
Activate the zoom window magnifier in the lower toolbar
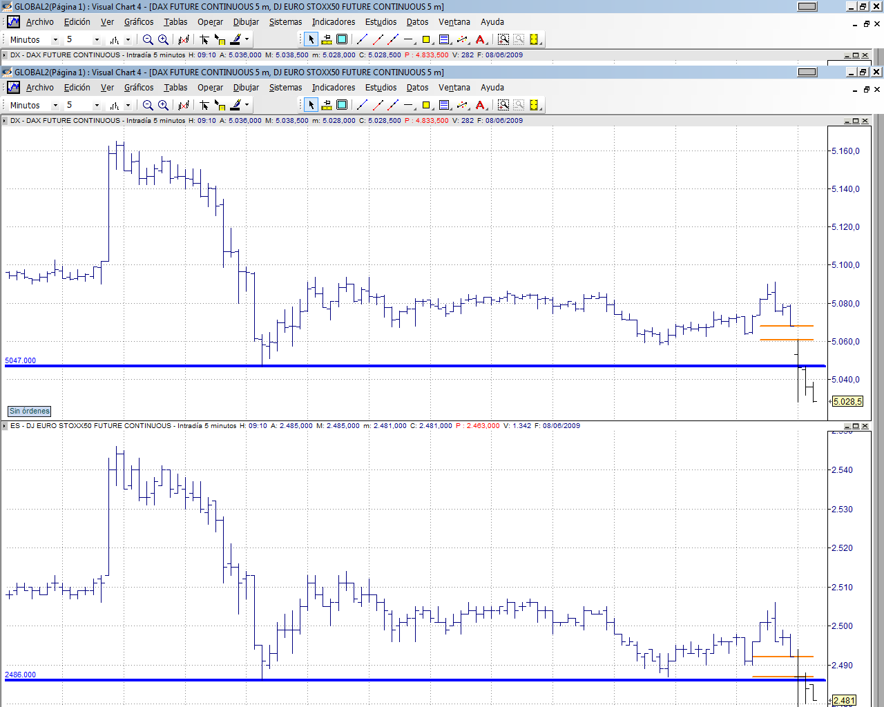point(503,105)
